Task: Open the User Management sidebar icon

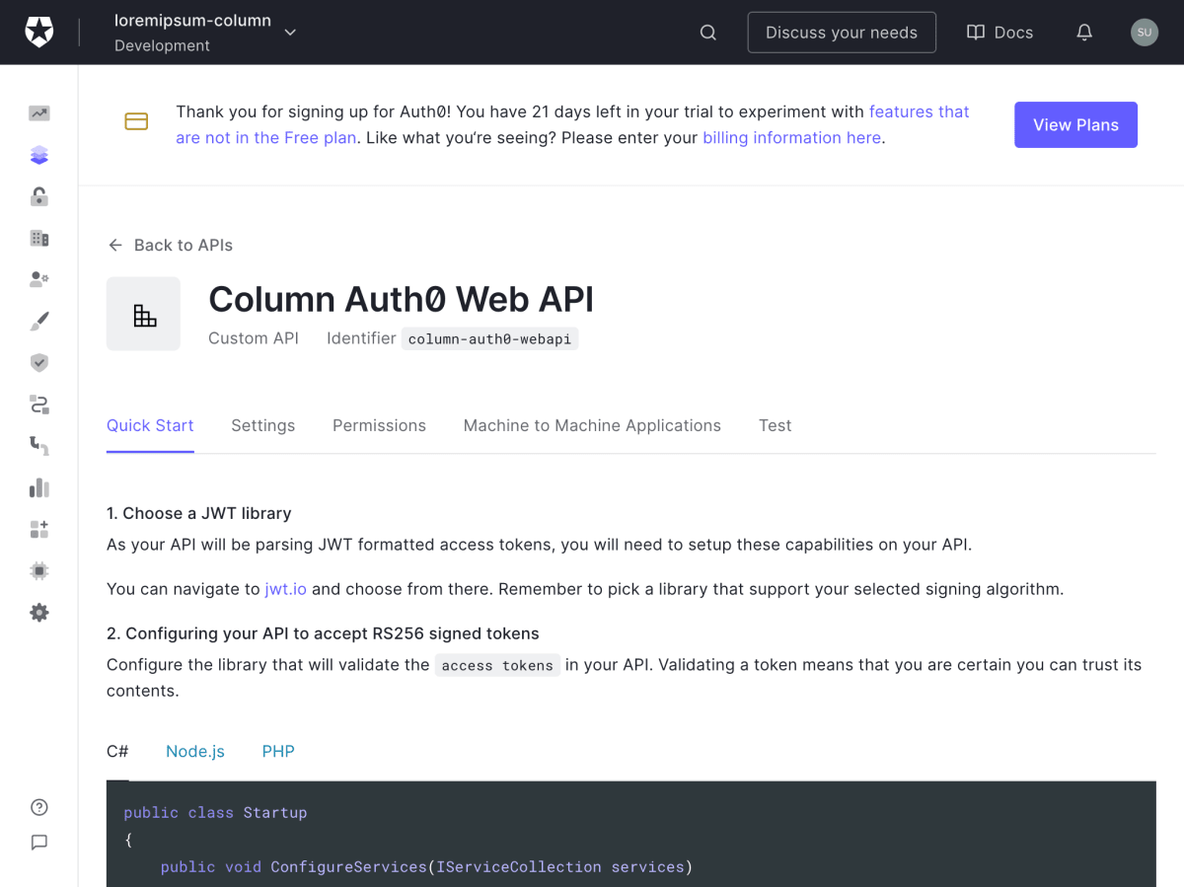Action: click(39, 279)
